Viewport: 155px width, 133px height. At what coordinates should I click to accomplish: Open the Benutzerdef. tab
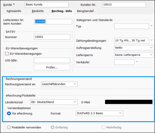86,11
